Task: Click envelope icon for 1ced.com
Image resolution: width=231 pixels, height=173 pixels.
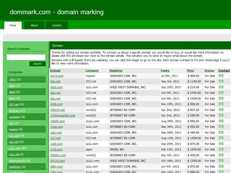Action: click(221, 126)
